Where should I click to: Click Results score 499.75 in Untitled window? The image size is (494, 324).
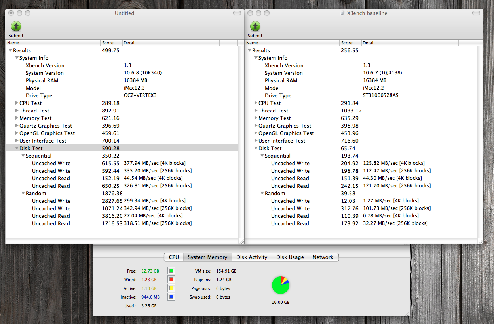(x=110, y=50)
